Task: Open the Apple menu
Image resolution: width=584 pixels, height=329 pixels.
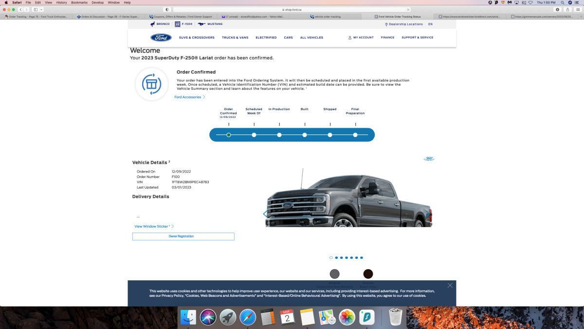Action: tap(6, 2)
